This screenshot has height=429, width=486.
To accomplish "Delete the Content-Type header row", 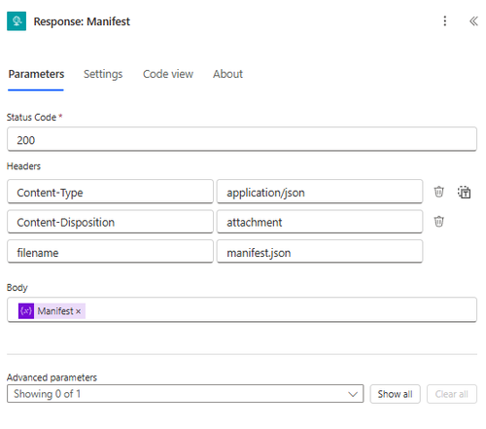I will [x=438, y=192].
